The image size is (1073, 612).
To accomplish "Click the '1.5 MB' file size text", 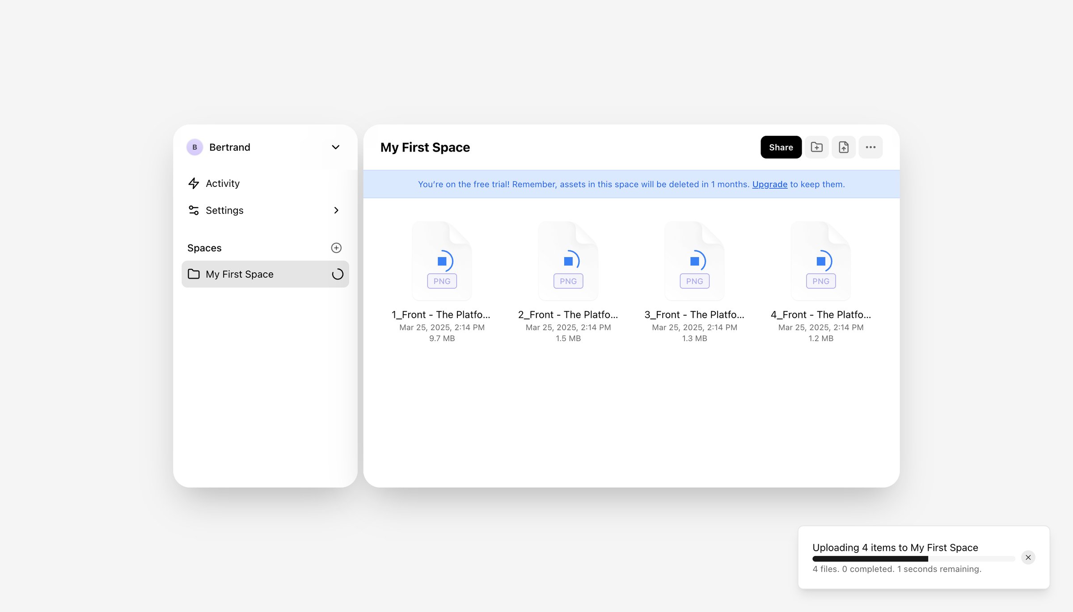I will 568,338.
